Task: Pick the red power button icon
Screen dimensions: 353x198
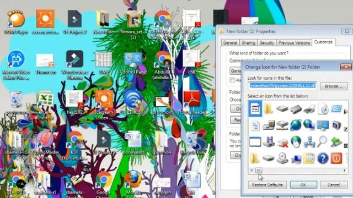Action: 336,158
